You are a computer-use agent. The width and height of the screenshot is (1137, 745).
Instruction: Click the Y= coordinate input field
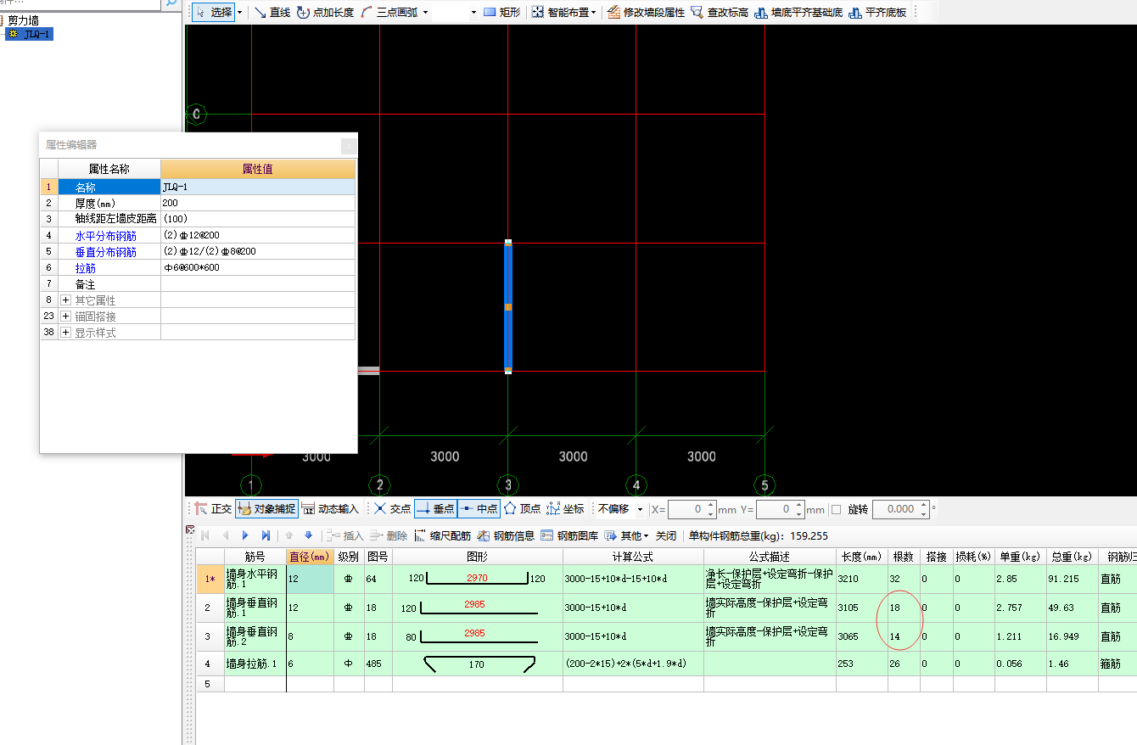pyautogui.click(x=781, y=509)
